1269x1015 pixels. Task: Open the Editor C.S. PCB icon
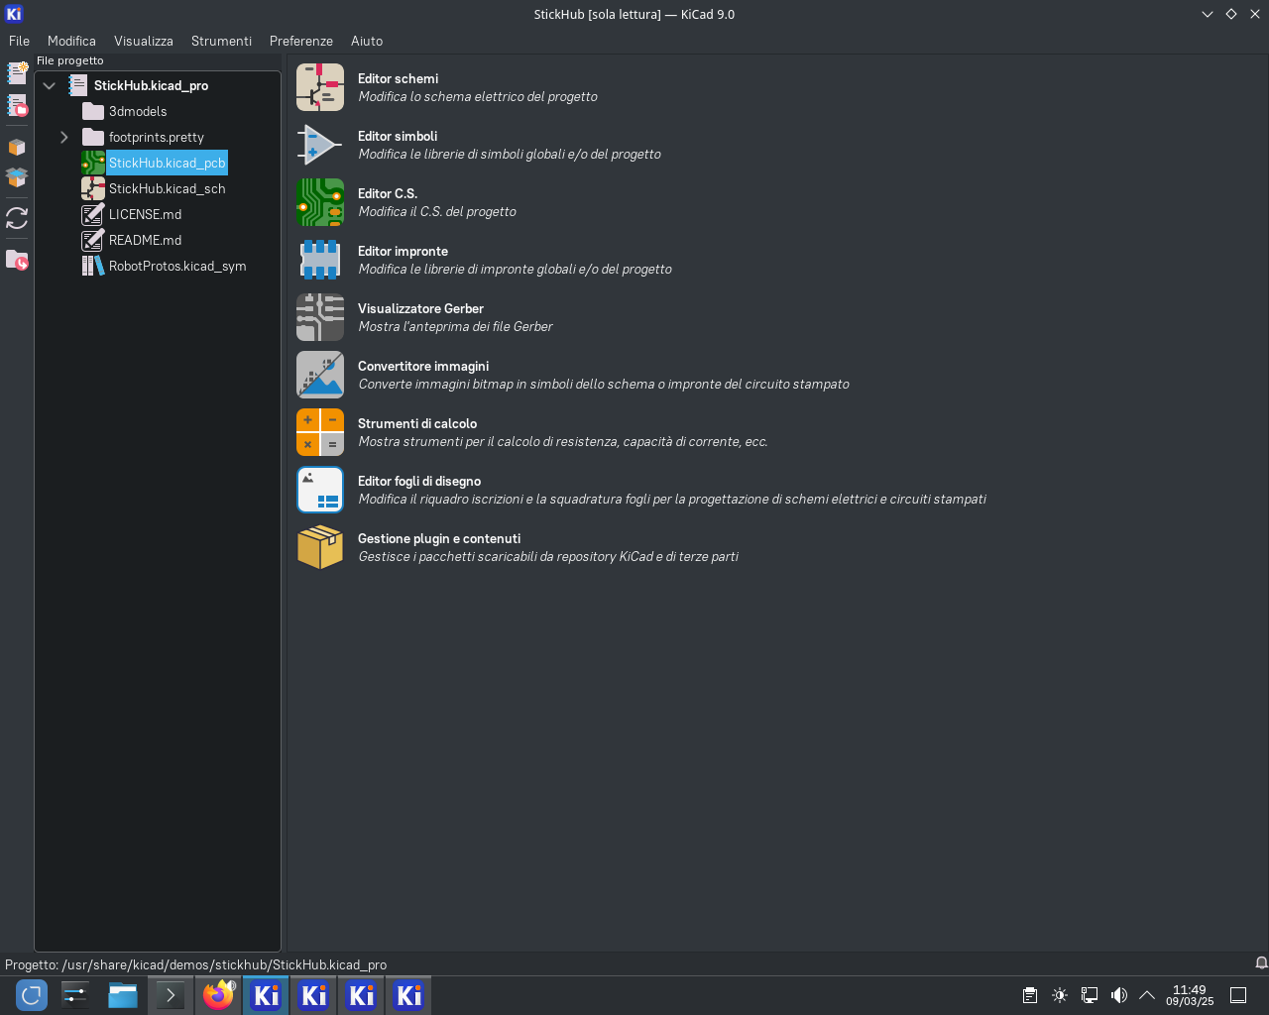tap(319, 202)
